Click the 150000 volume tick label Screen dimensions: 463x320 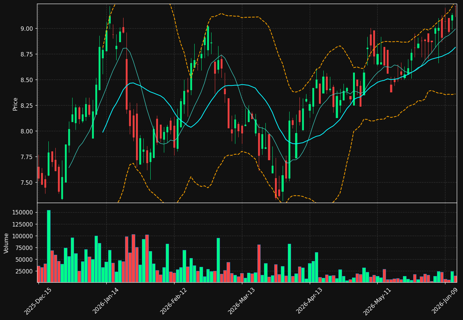pos(23,213)
